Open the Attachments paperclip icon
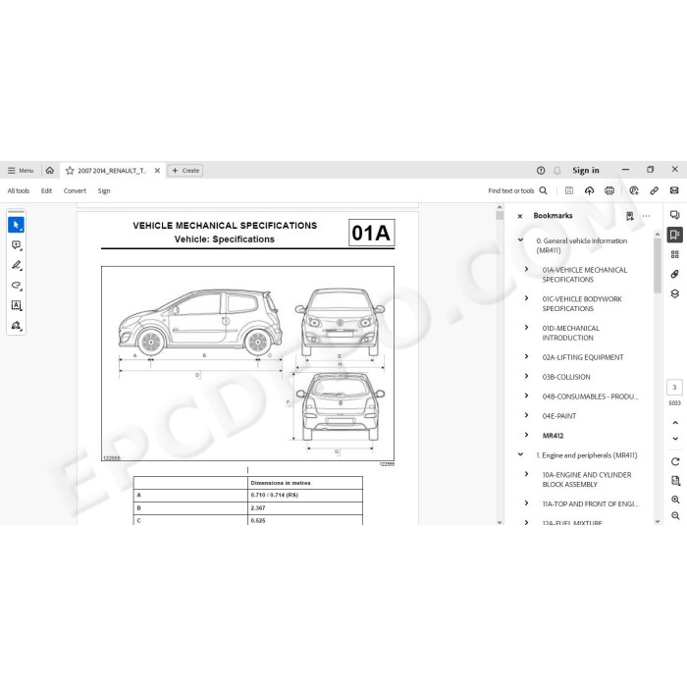Screen dimensions: 687x687 click(x=675, y=274)
